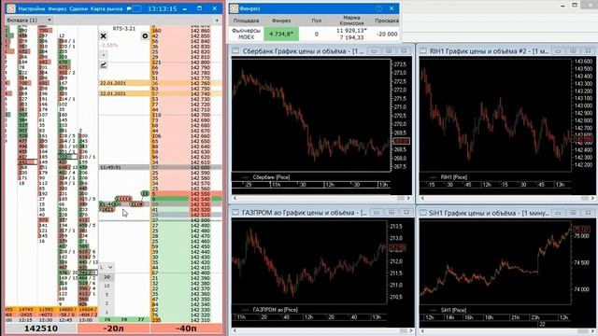Close the ГАЗПРОМ ао chart window

tap(406, 213)
